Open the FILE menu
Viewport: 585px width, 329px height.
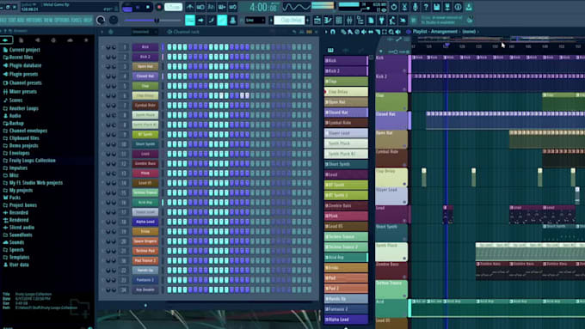coord(3,20)
